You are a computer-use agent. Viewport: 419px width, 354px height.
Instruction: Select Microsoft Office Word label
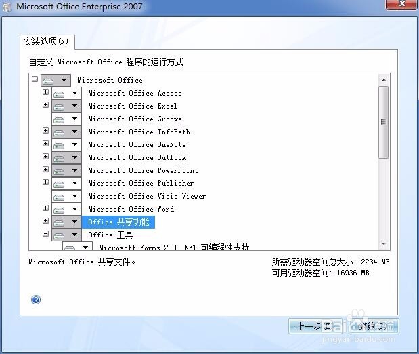[131, 209]
